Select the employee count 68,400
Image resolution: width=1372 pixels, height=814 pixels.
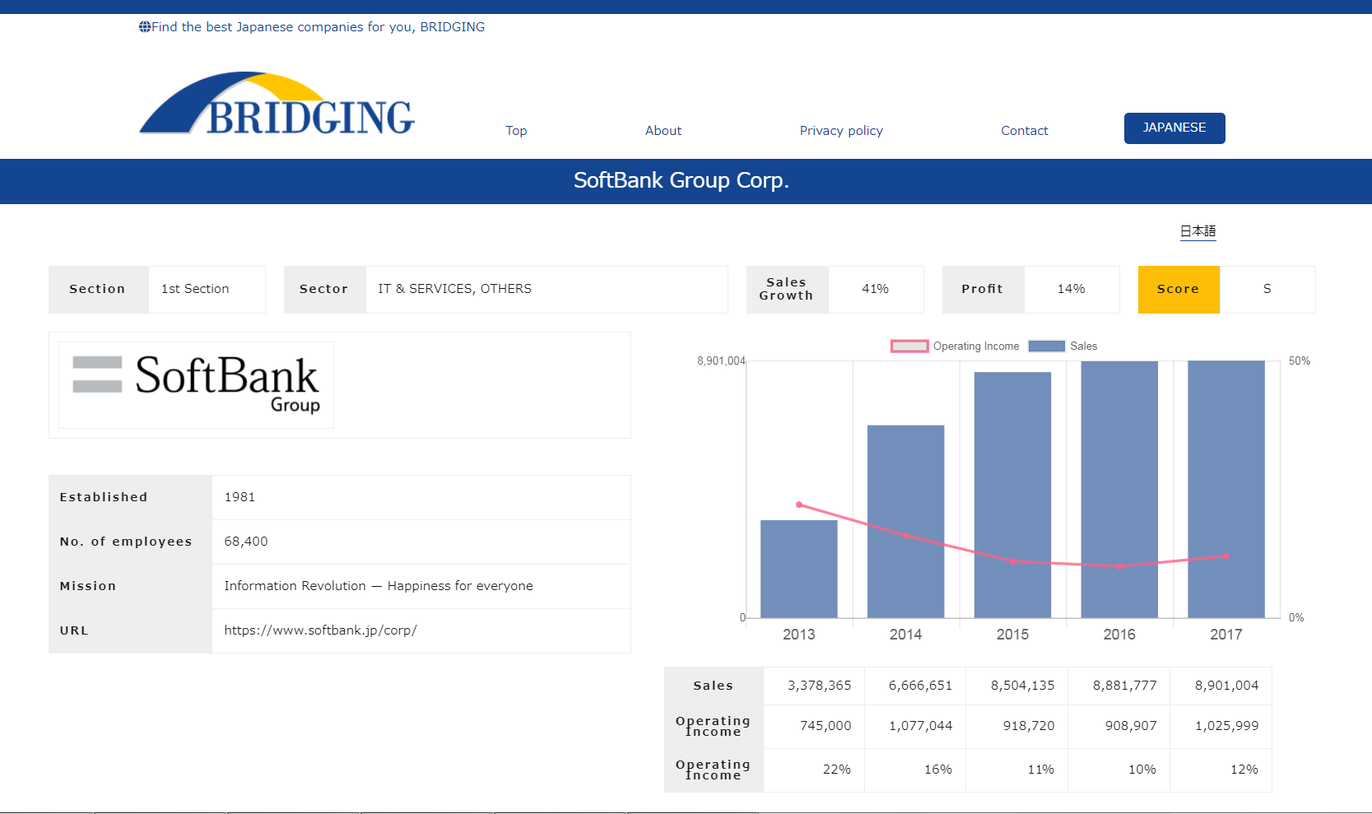coord(246,542)
